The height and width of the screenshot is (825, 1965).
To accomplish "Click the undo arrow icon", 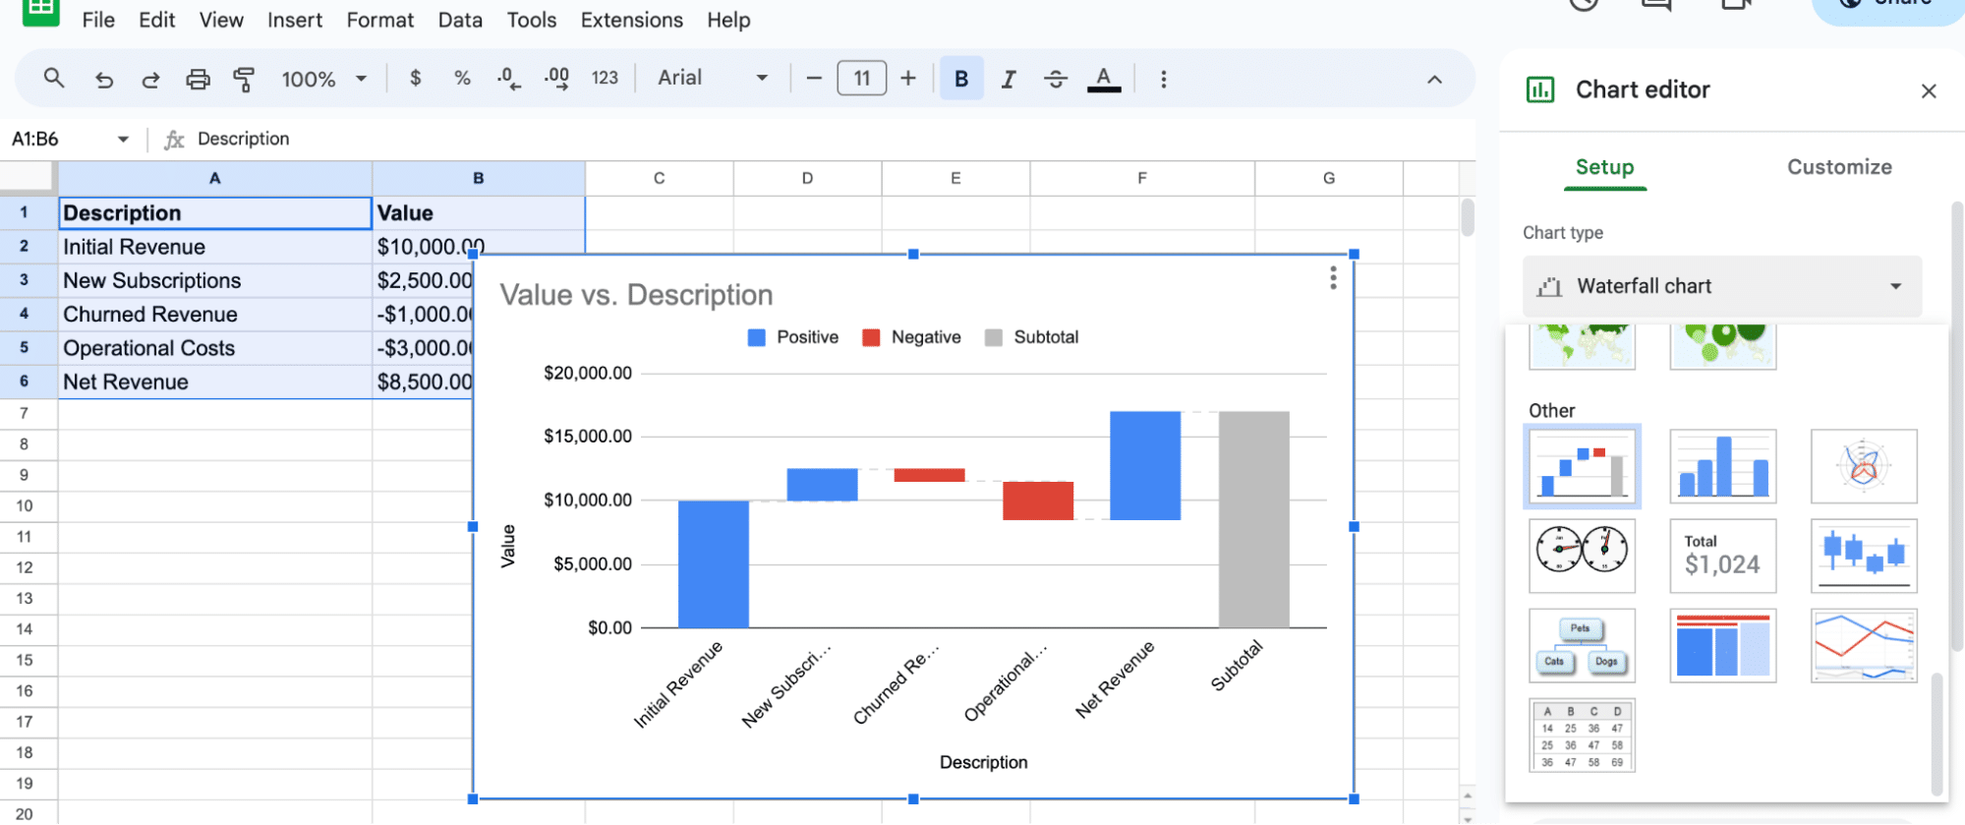I will coord(103,79).
